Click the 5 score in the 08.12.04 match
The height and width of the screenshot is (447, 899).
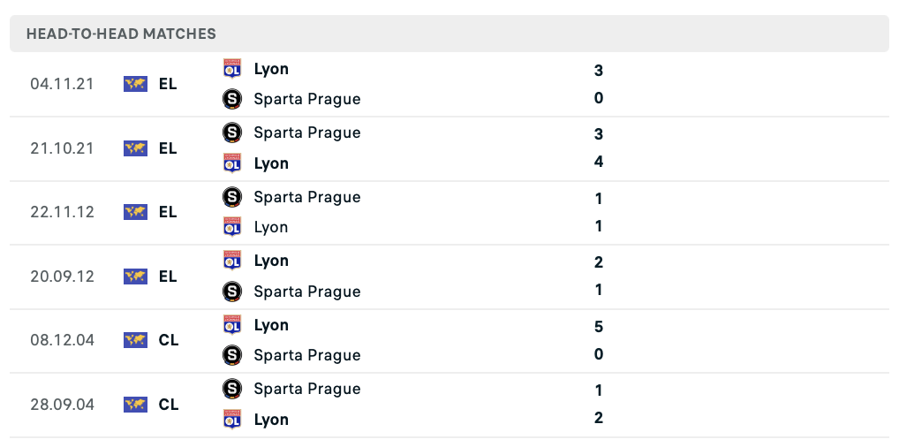pos(599,327)
